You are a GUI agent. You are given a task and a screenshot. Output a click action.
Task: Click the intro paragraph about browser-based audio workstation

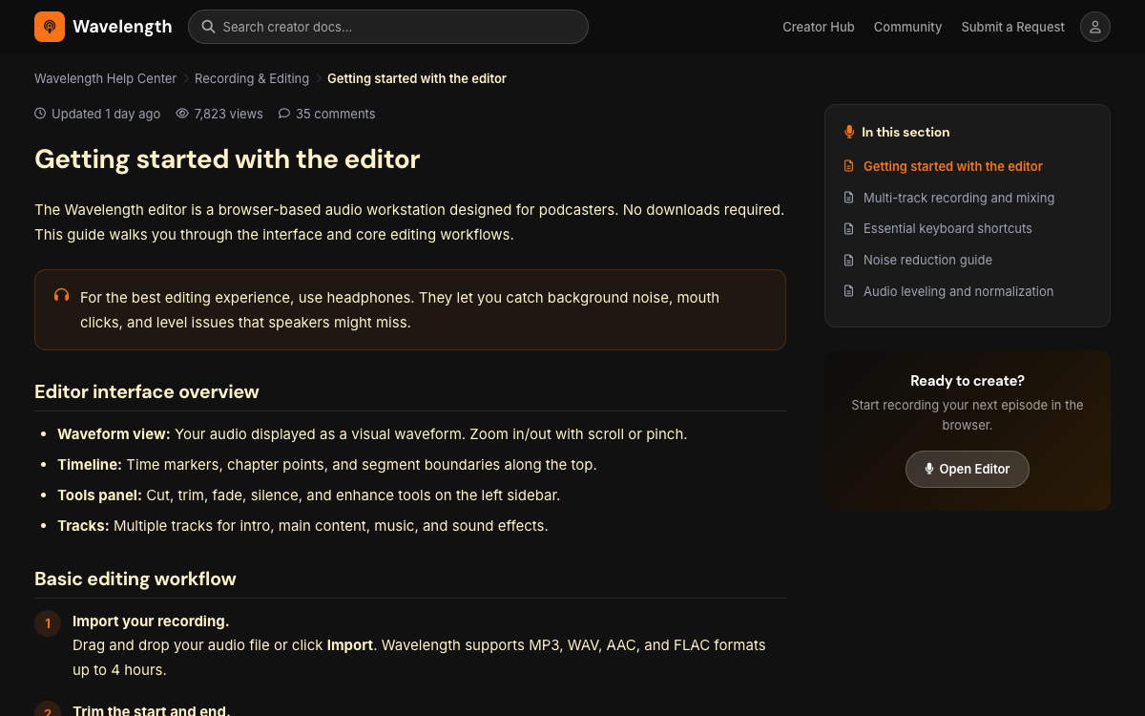409,221
